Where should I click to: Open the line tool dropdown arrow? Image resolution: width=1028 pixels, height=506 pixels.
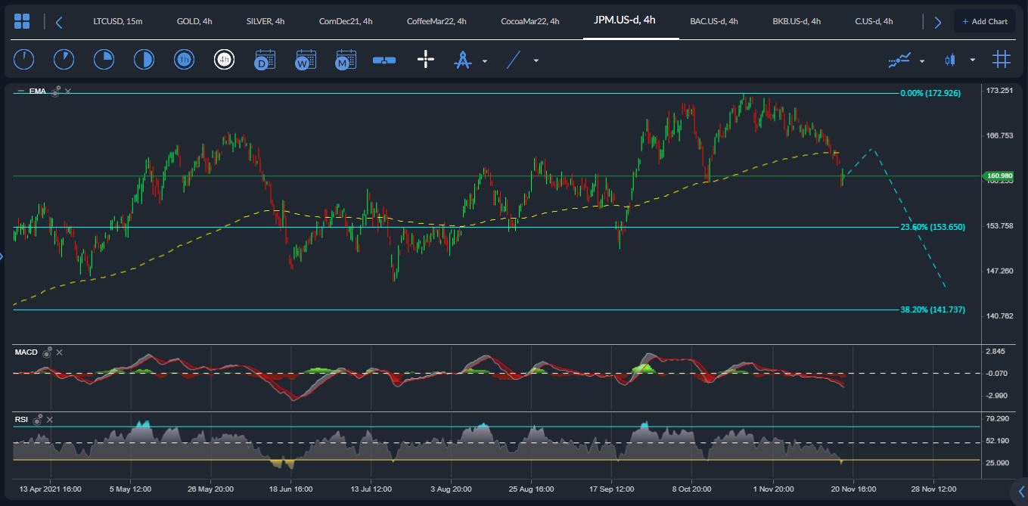pyautogui.click(x=536, y=61)
